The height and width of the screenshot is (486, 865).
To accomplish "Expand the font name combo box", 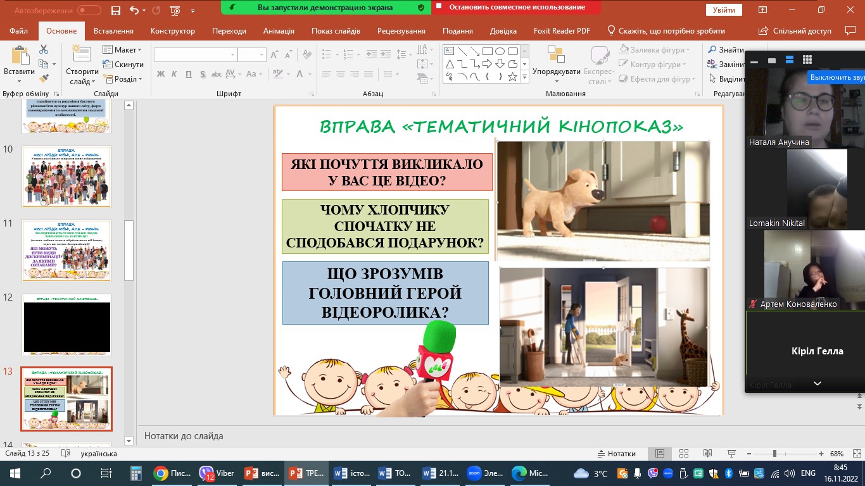I will 233,55.
